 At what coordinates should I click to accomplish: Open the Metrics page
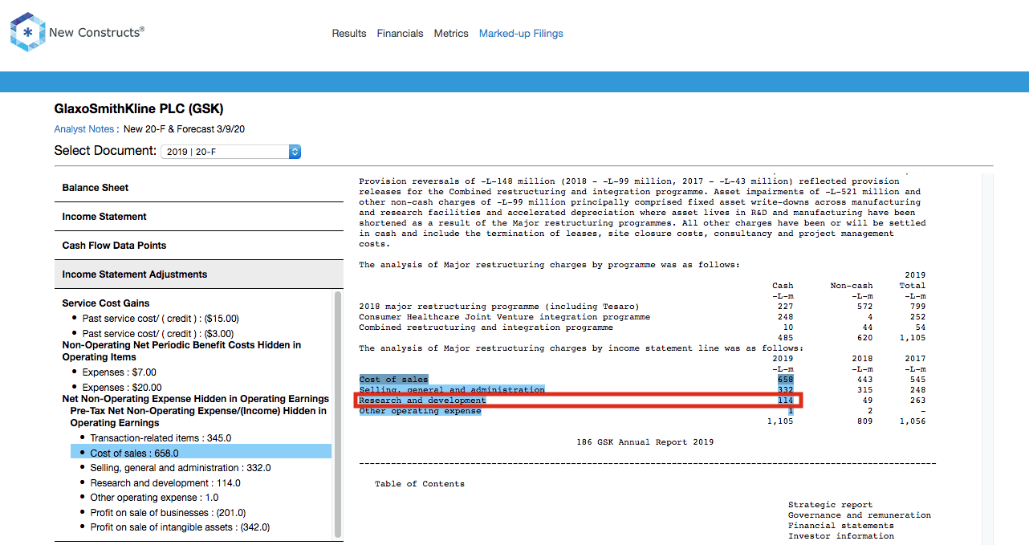click(x=451, y=34)
